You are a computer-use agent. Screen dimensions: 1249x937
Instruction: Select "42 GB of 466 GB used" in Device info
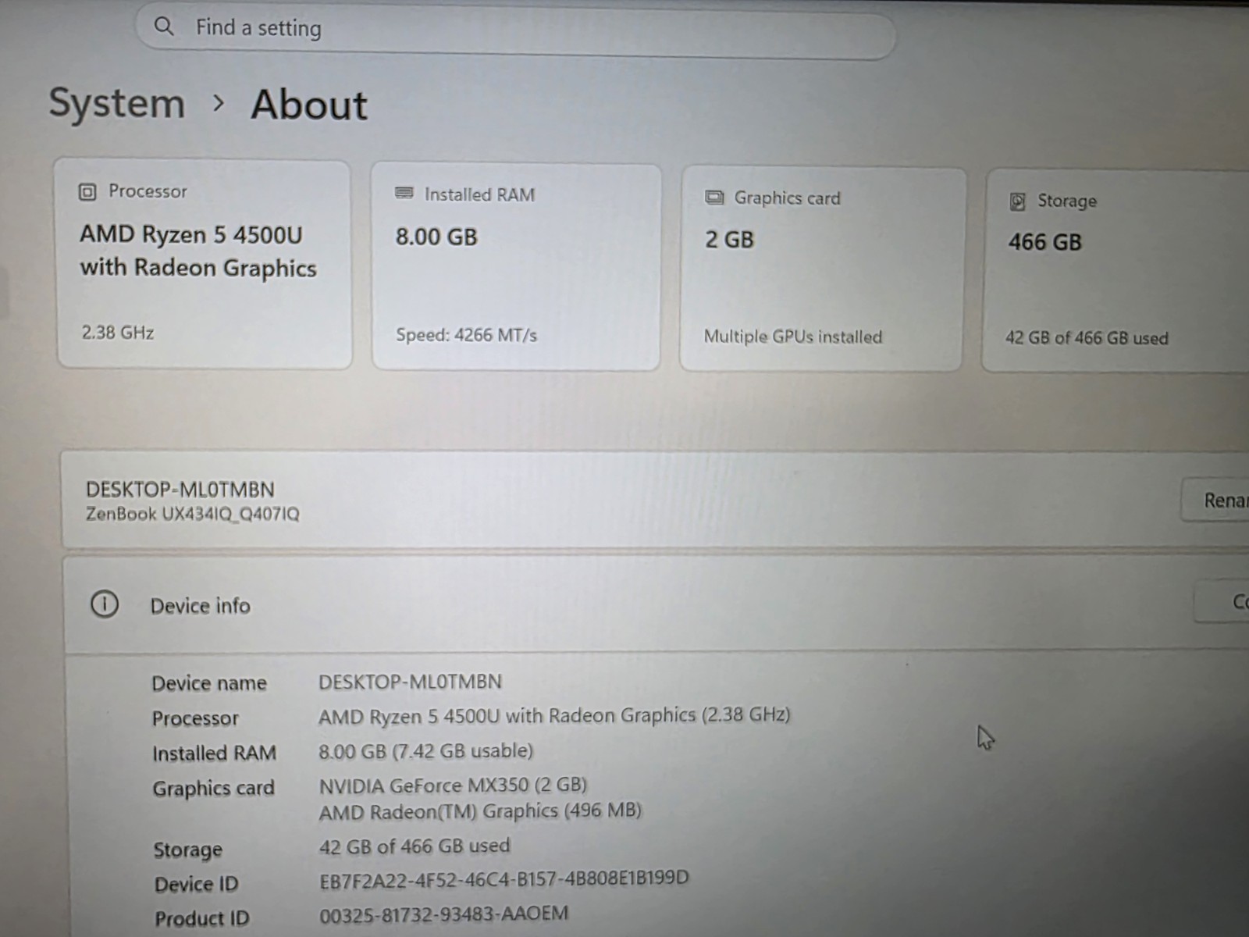click(x=415, y=846)
